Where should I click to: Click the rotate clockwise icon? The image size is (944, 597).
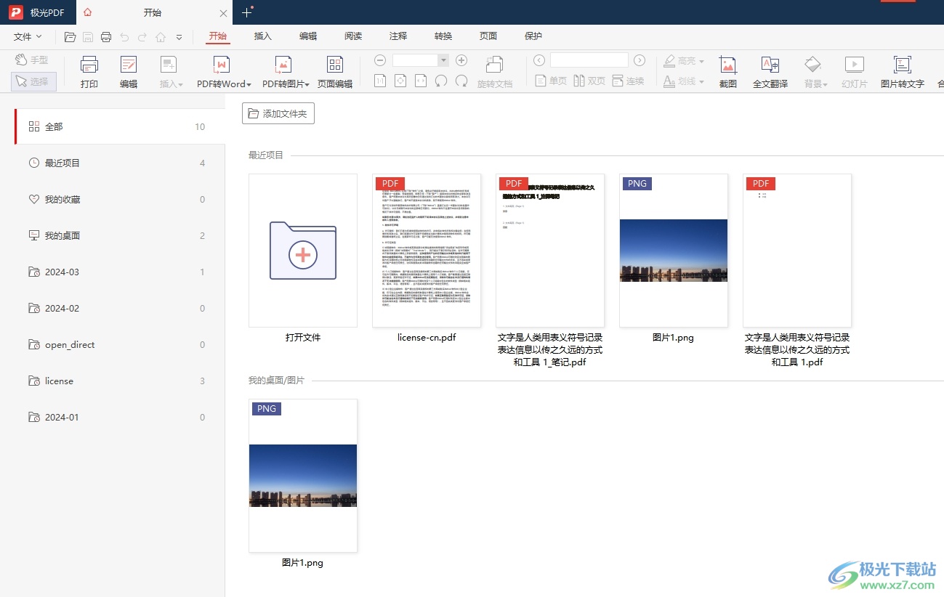[461, 81]
